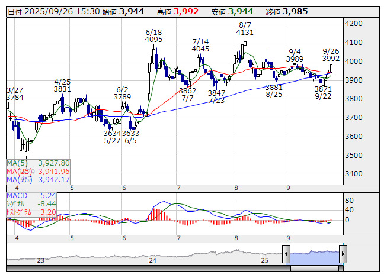Click the right range handle arrow
The width and height of the screenshot is (387, 278).
tap(342, 254)
